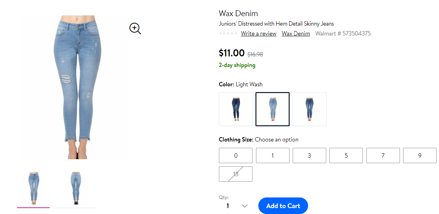Select the dark wash jeans color swatch
This screenshot has height=214, width=439.
coord(236,109)
